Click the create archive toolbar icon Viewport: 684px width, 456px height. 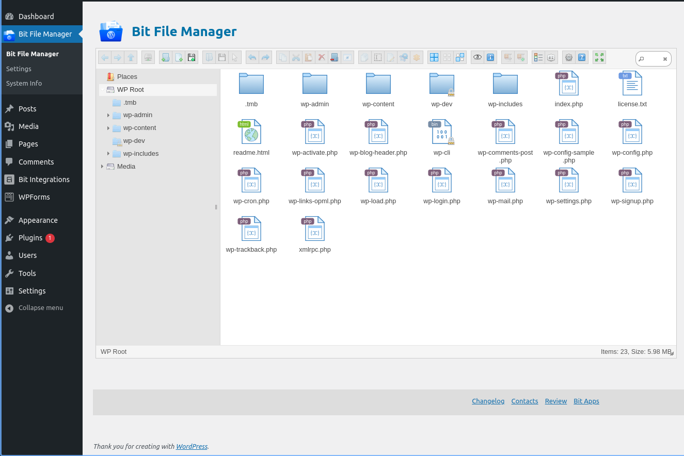click(521, 57)
